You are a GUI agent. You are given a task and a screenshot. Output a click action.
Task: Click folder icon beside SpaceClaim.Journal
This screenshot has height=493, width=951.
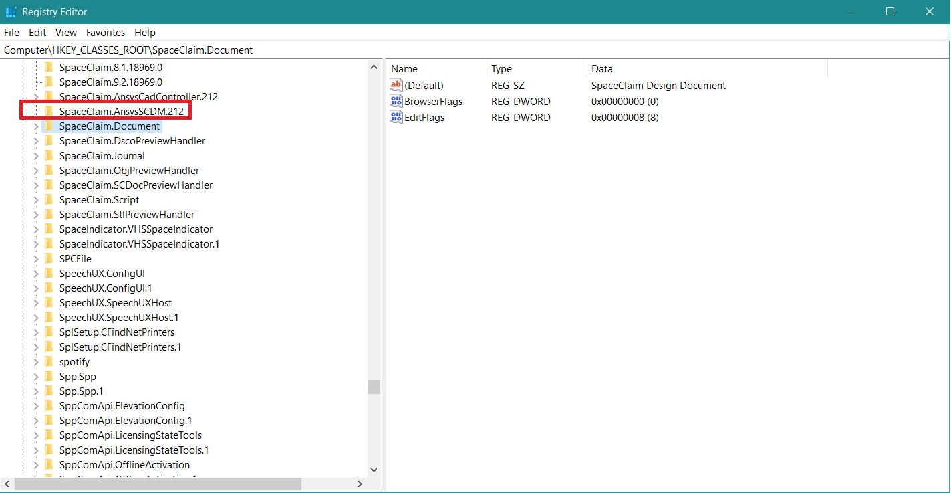coord(49,156)
